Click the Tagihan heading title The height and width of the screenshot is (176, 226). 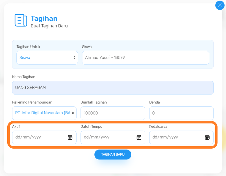[x=44, y=19]
